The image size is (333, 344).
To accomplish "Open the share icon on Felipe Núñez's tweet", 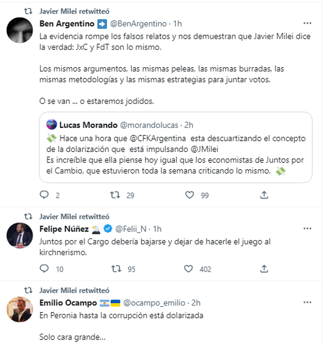I will click(x=264, y=269).
